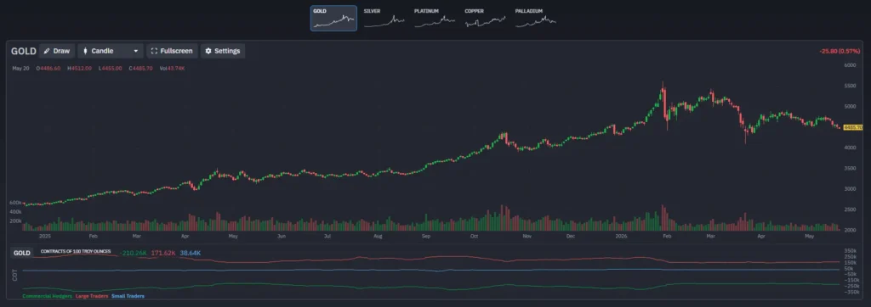Click the 2000 price axis label
871x307 pixels.
tap(850, 230)
